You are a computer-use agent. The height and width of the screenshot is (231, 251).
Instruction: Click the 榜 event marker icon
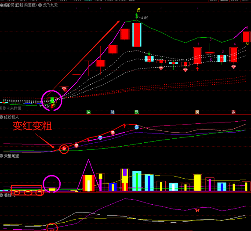[x=197, y=112]
